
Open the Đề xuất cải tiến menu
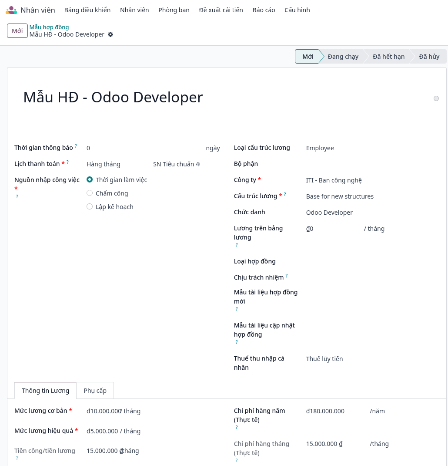click(x=221, y=10)
